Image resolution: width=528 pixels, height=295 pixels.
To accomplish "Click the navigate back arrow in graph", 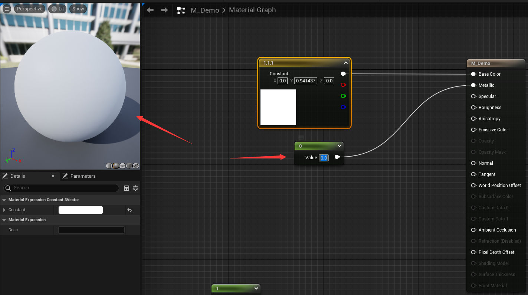I will [150, 10].
